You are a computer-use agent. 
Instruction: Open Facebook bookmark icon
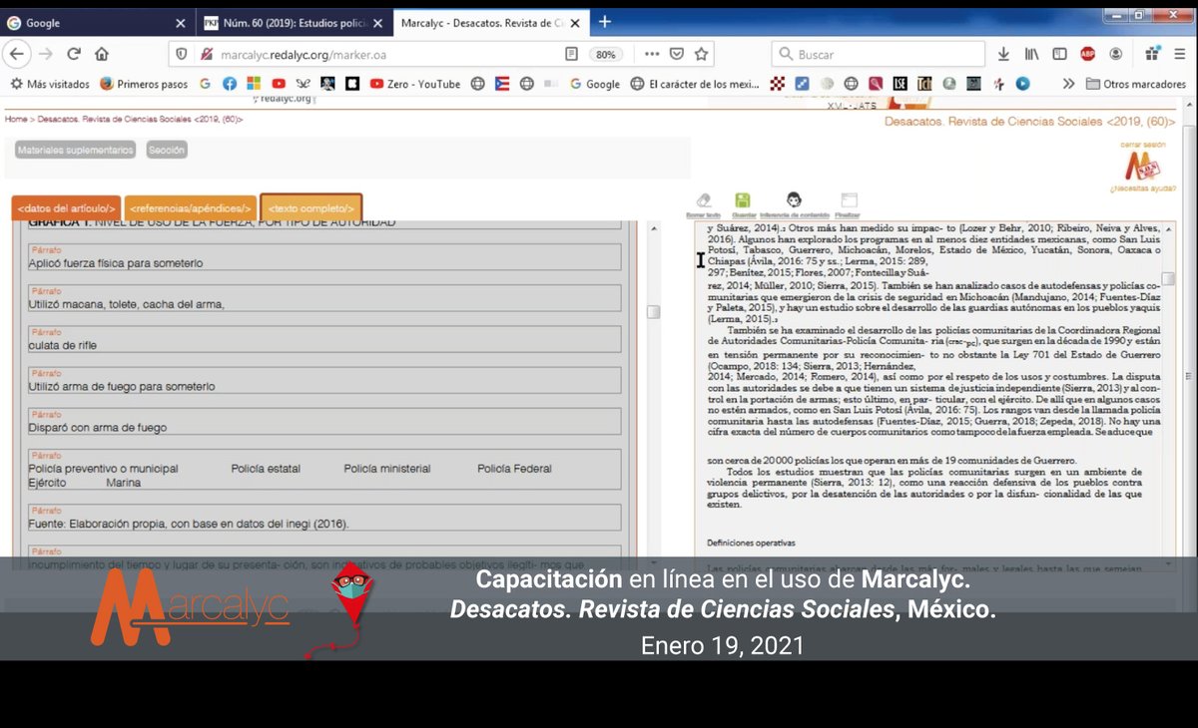coord(230,84)
